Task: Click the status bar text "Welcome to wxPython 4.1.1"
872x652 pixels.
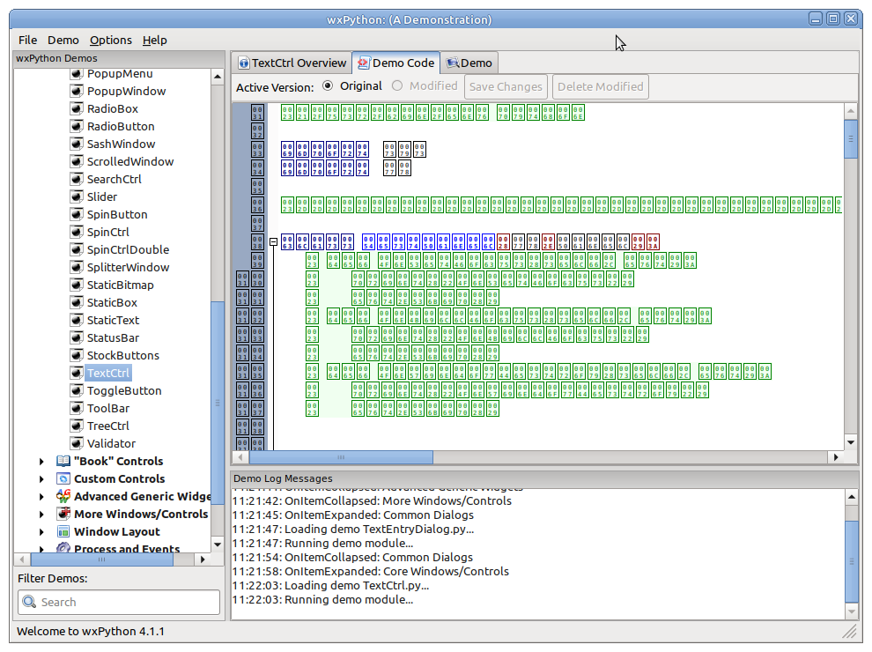Action: point(91,632)
